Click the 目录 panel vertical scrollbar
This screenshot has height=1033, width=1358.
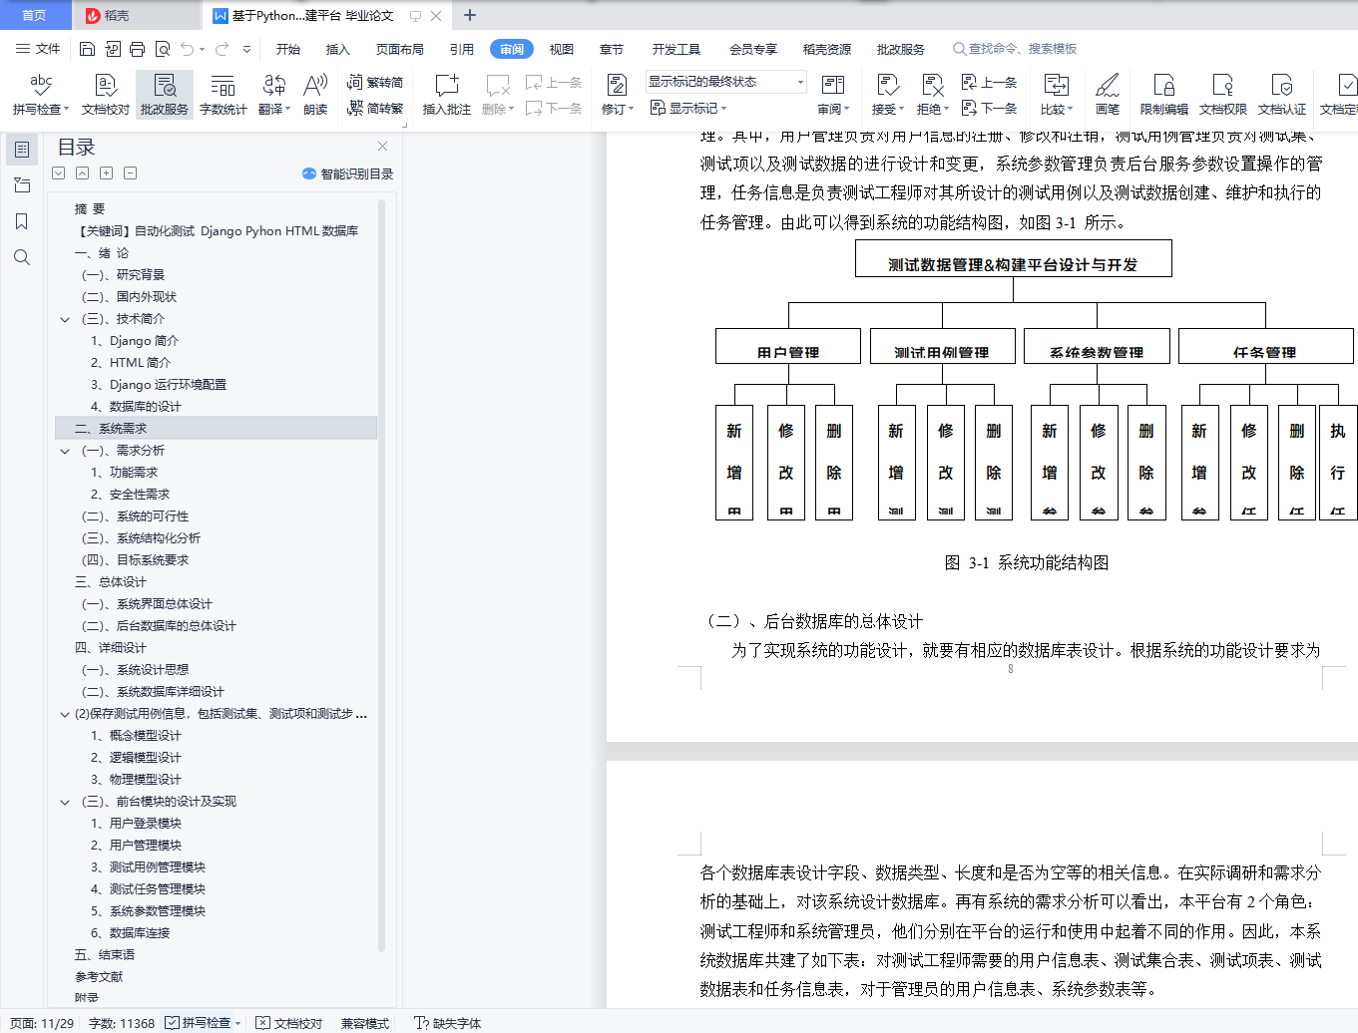(x=381, y=576)
